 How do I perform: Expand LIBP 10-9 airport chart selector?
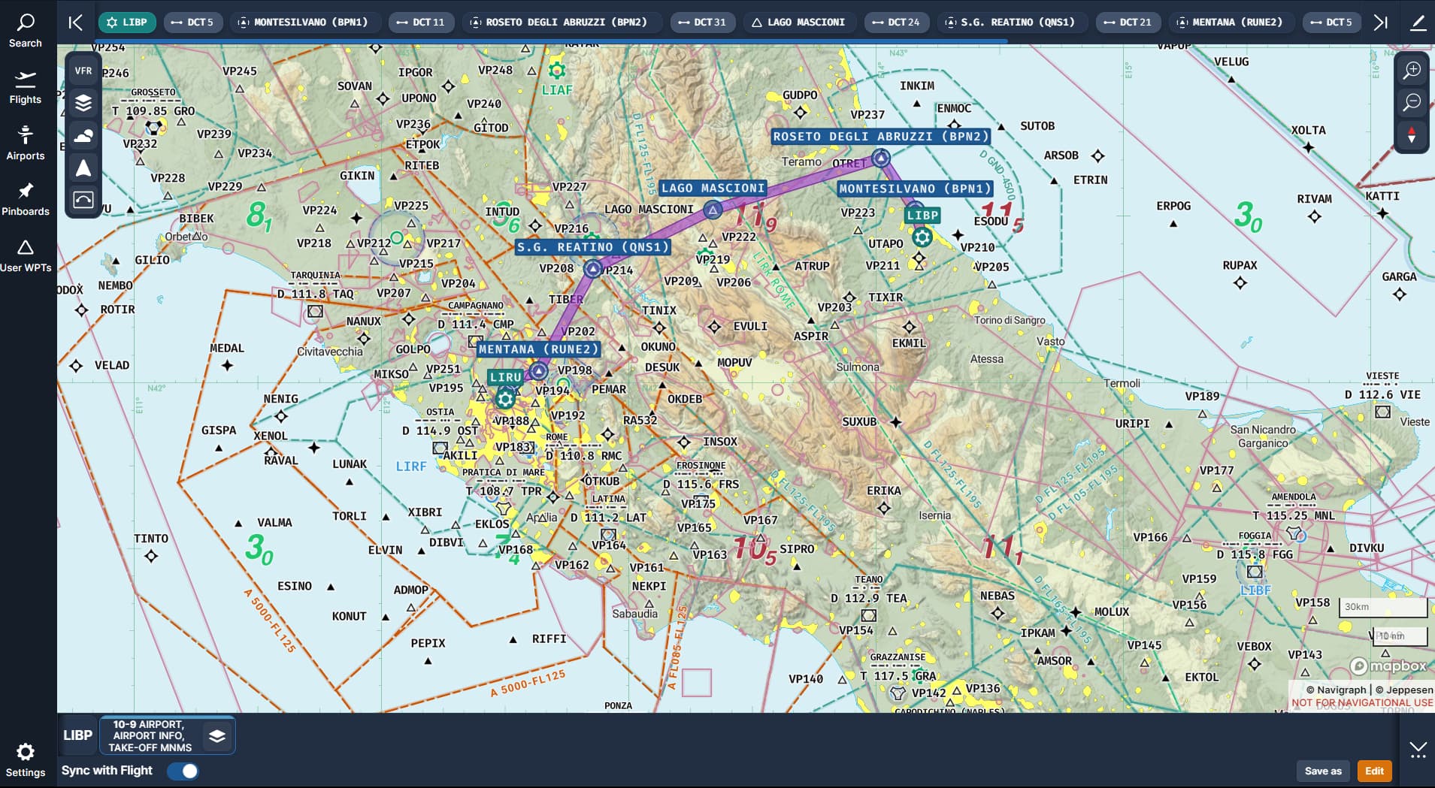(168, 735)
